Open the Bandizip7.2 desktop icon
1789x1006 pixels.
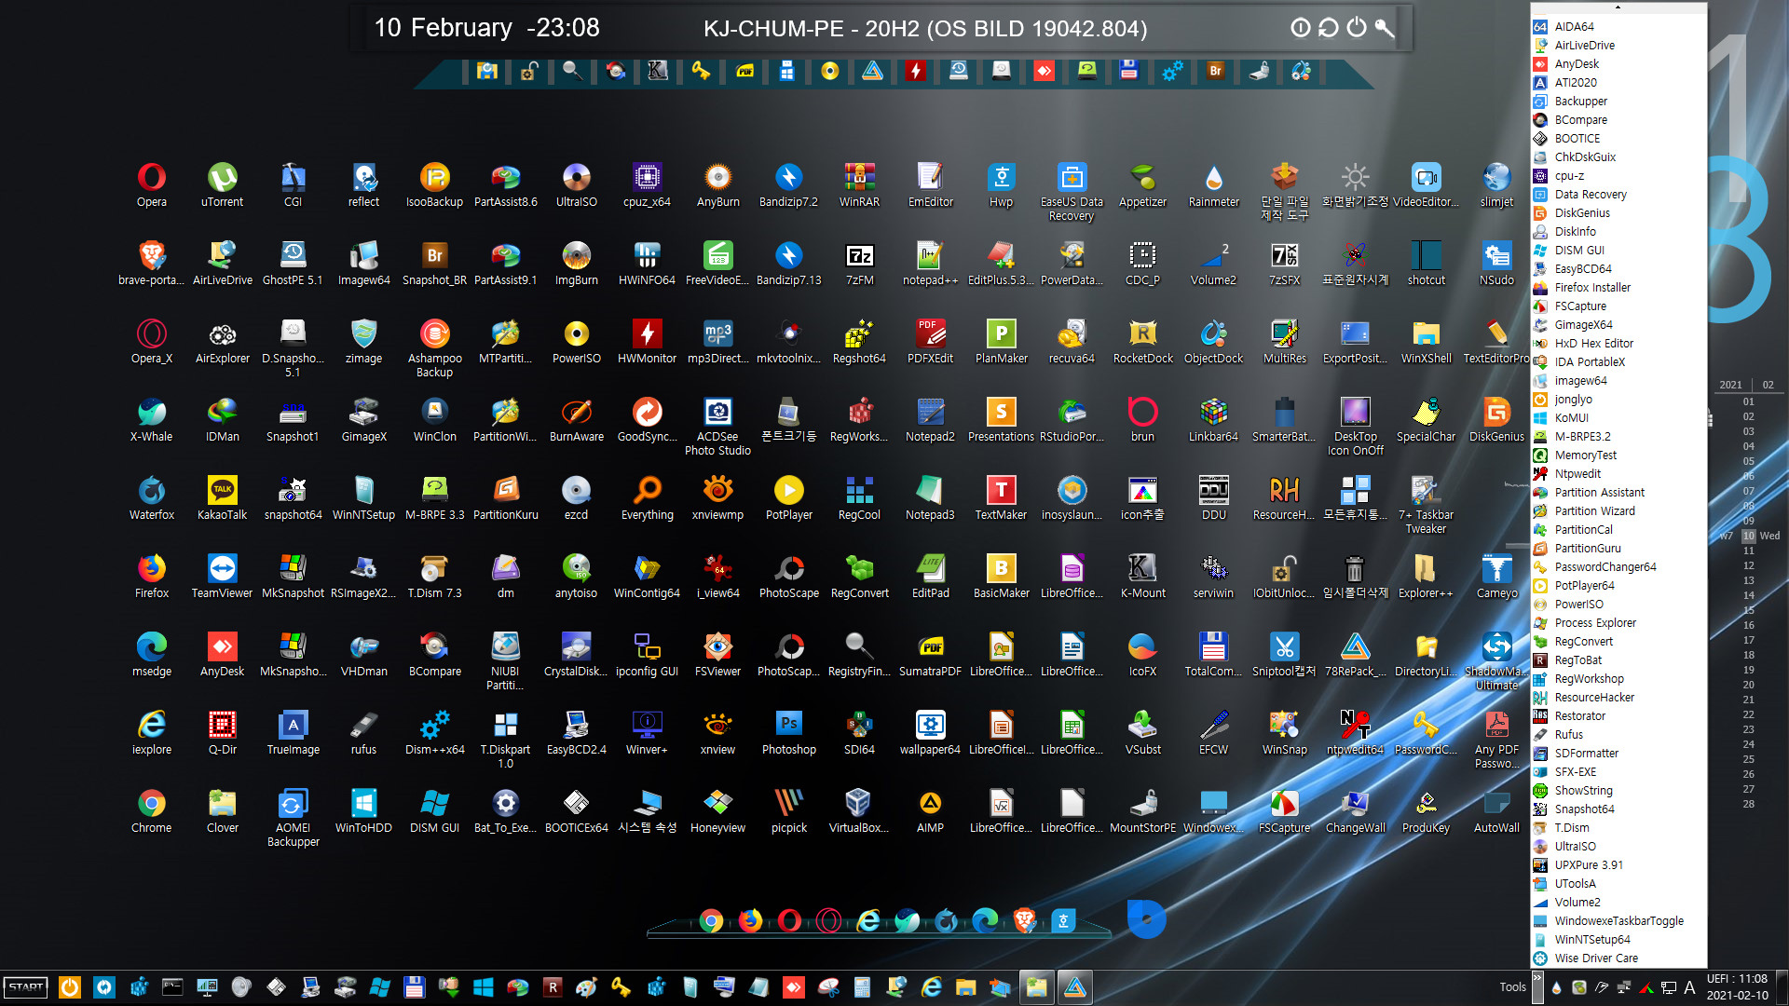(x=788, y=184)
